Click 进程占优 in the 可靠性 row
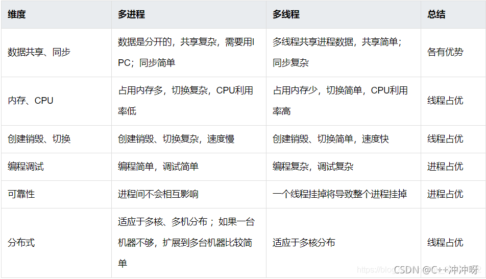 [453, 195]
